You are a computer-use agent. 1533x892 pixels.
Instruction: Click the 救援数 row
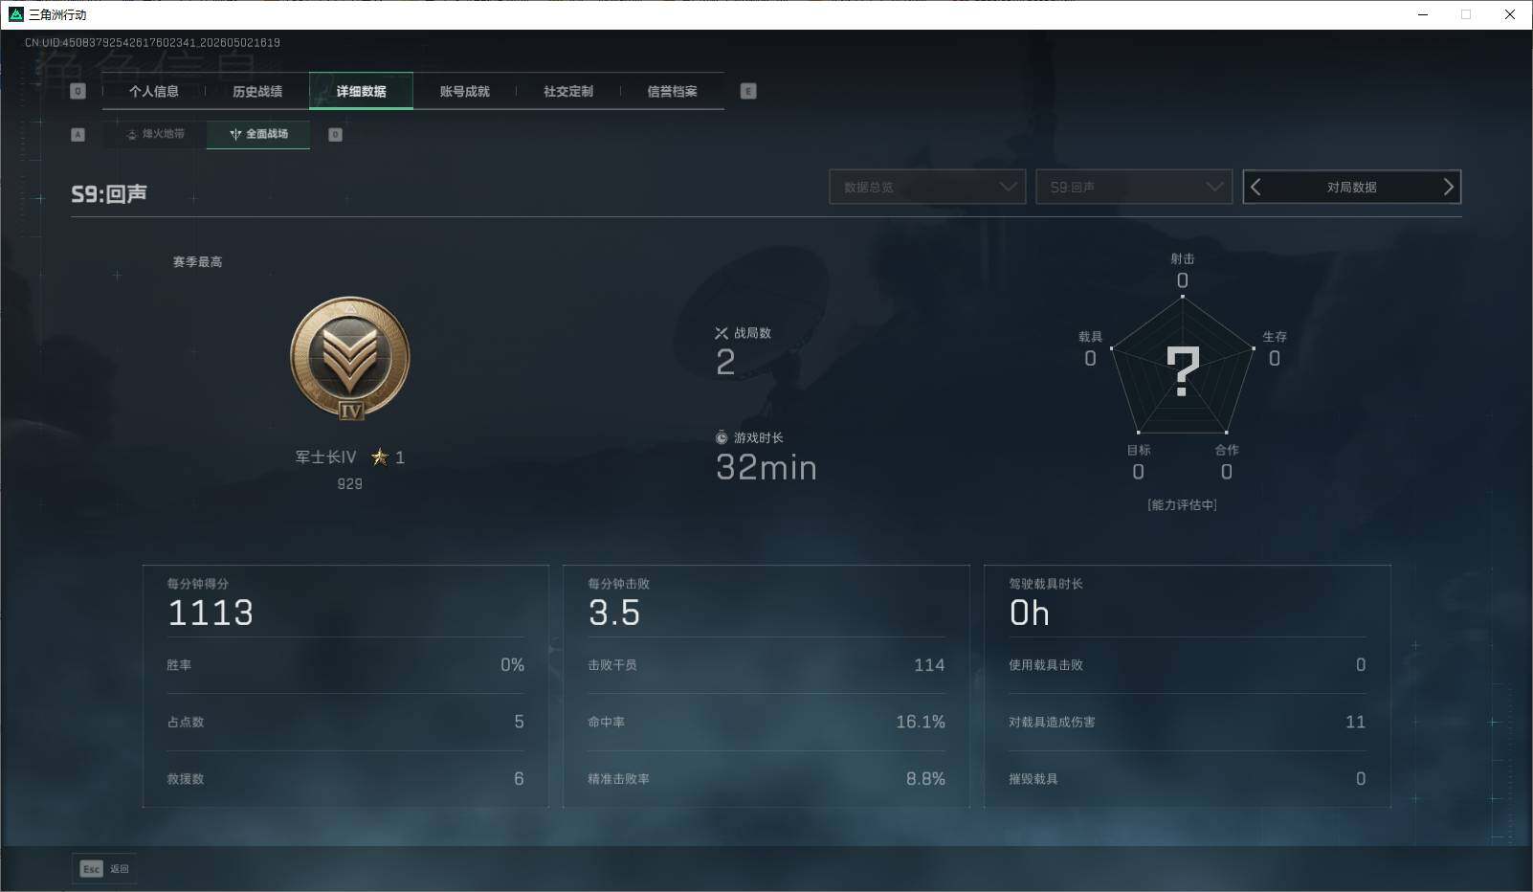(345, 779)
